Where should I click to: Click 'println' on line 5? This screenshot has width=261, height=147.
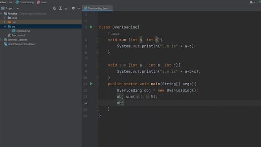point(150,46)
